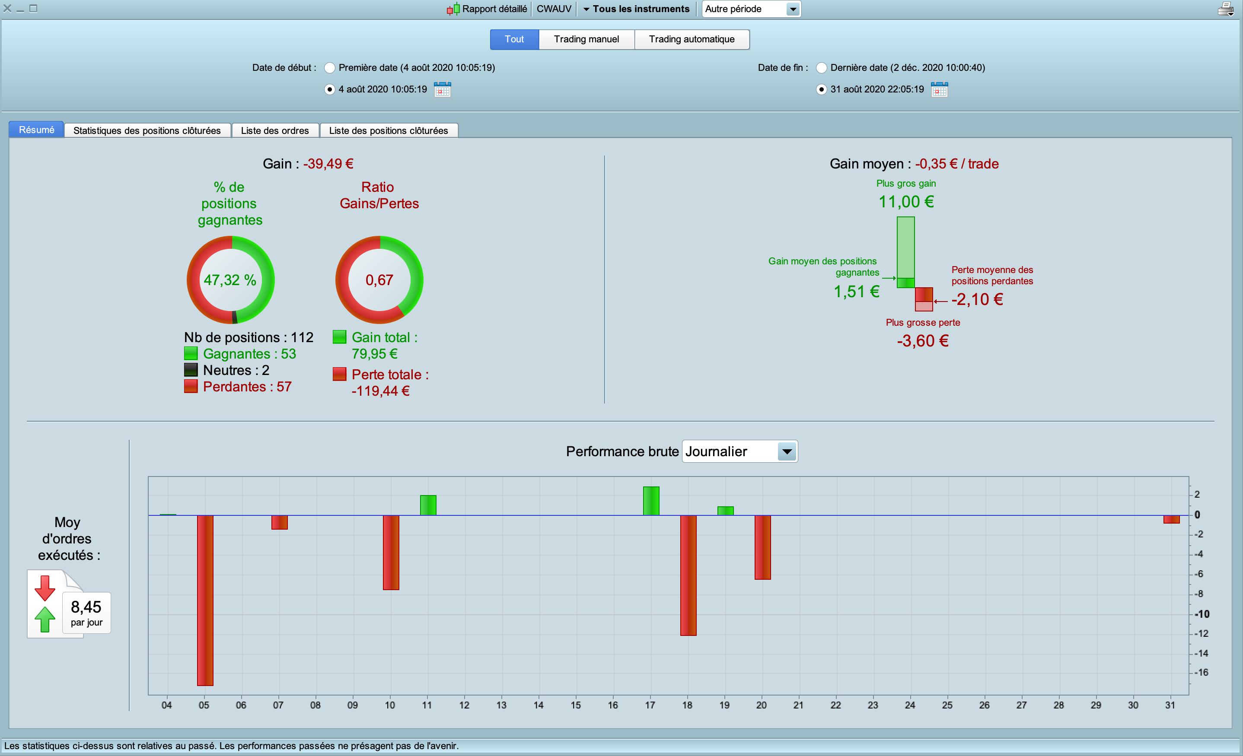Open Statistiques des positions clôturées tab
1243x756 pixels.
pos(147,130)
